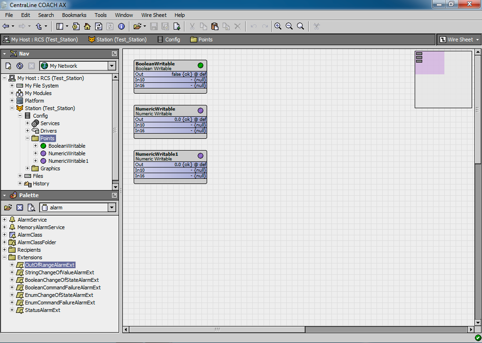Open a palette using the folder icon
The image size is (482, 343).
click(x=8, y=207)
